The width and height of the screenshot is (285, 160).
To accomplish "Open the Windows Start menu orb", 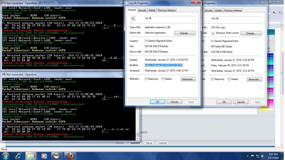I will pyautogui.click(x=5, y=156).
